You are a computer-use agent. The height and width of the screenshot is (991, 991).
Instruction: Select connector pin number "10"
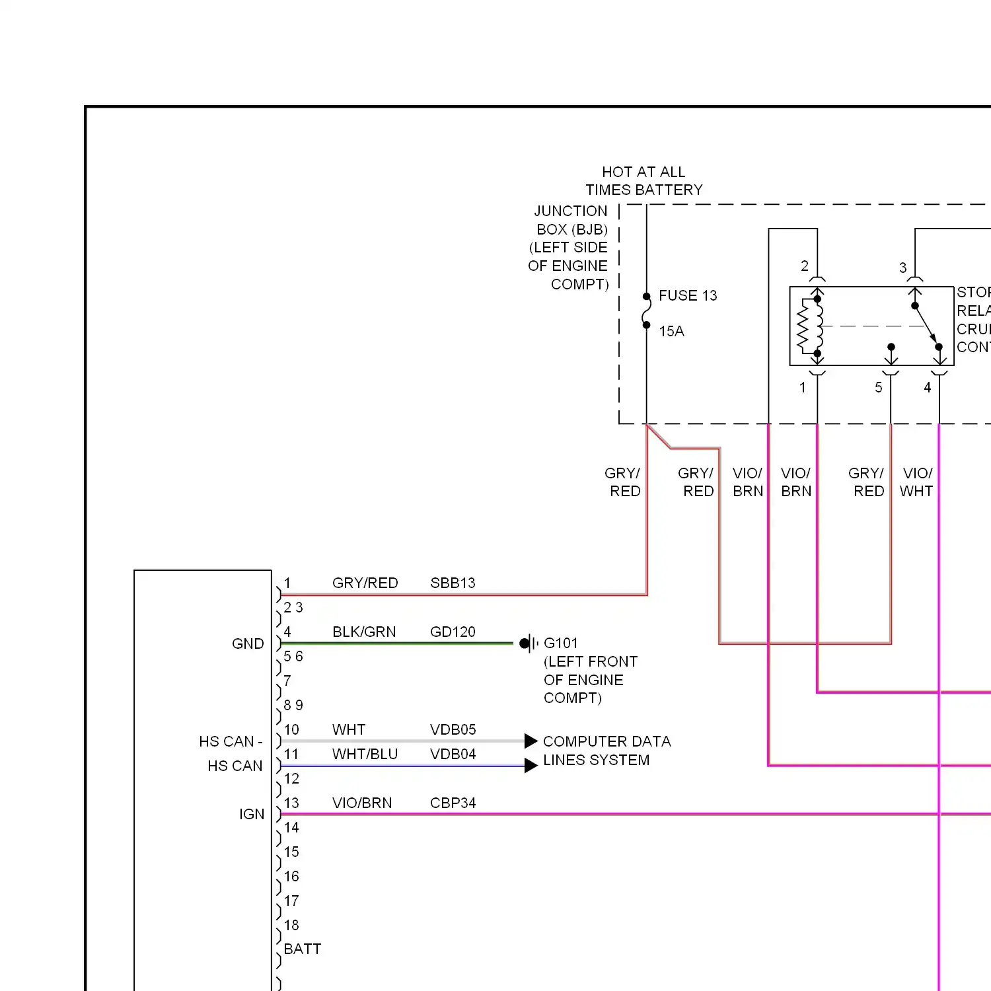[291, 729]
